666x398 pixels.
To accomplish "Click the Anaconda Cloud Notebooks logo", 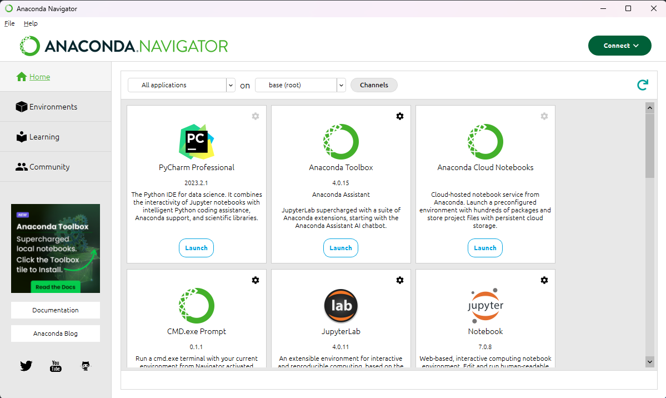I will tap(485, 142).
